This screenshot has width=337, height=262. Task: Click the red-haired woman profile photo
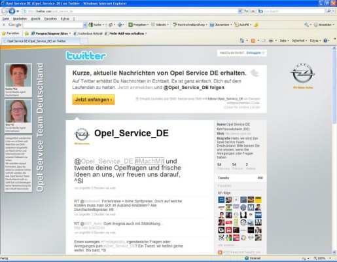(x=18, y=75)
